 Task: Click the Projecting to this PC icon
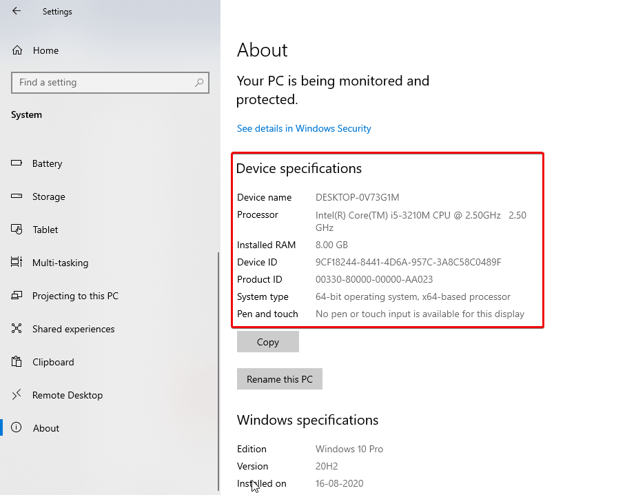18,296
